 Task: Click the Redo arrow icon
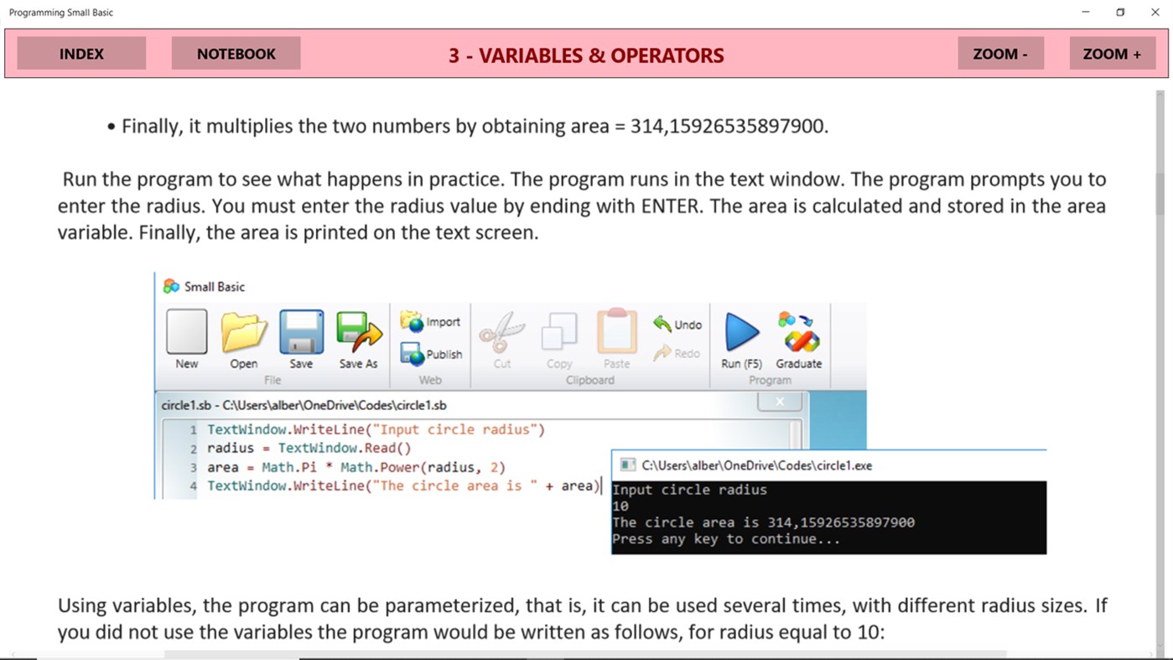(x=662, y=353)
